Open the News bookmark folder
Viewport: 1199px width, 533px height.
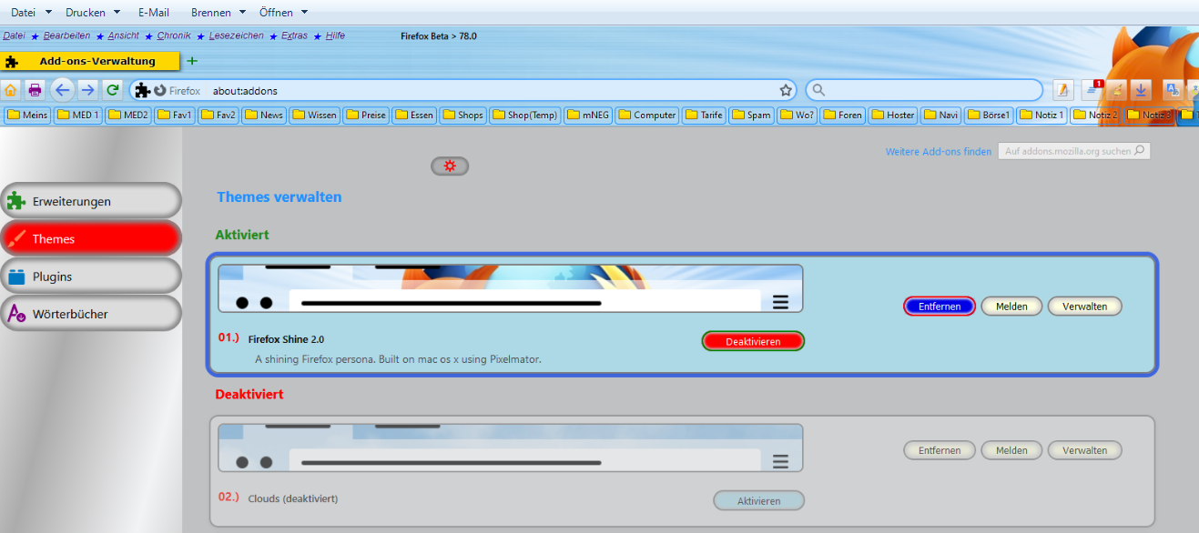264,116
